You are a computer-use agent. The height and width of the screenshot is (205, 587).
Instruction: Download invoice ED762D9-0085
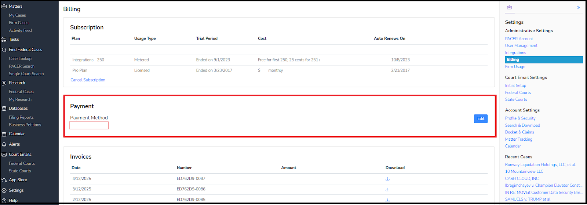[387, 200]
